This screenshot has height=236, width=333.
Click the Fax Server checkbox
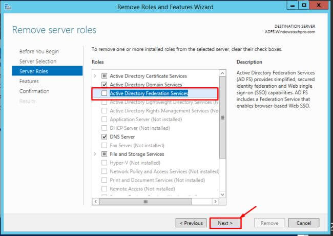[x=104, y=145]
